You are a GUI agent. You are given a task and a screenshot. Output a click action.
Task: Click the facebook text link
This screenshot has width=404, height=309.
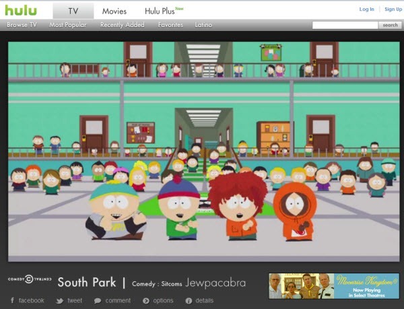(32, 300)
